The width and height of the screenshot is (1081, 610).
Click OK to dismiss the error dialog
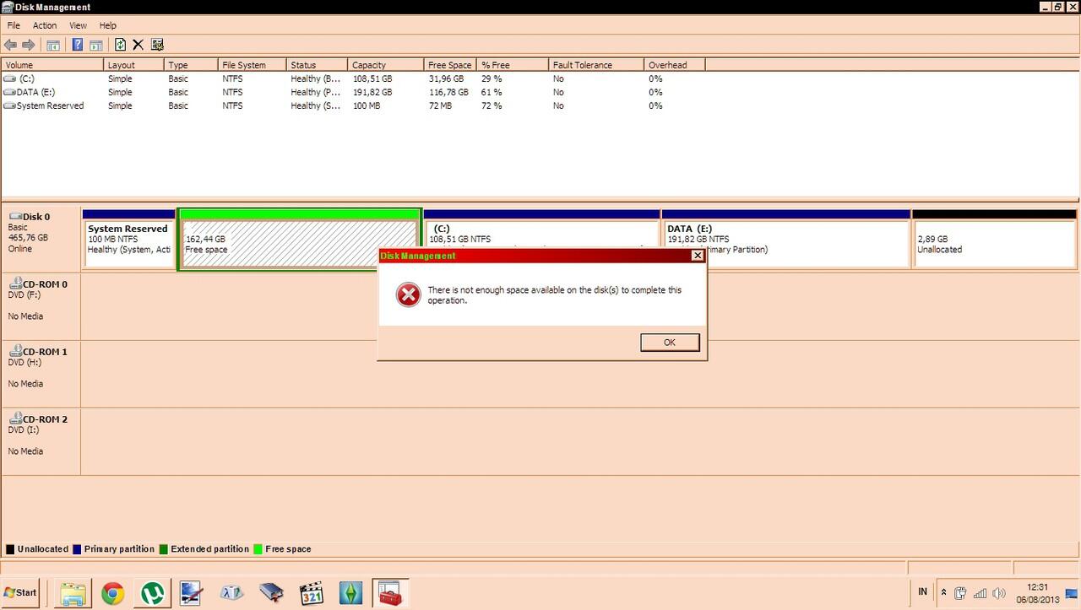669,342
